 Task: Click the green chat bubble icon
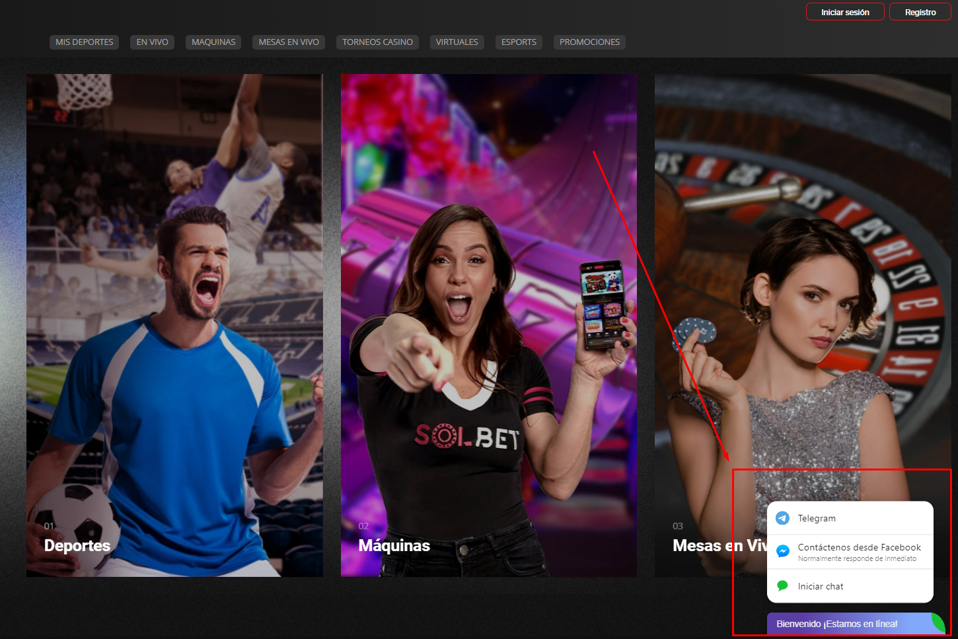783,585
